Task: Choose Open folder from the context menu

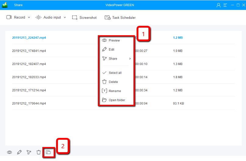Action: tap(117, 100)
